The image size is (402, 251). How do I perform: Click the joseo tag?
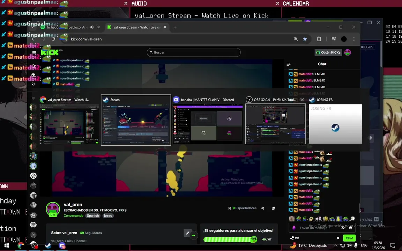pos(108,216)
